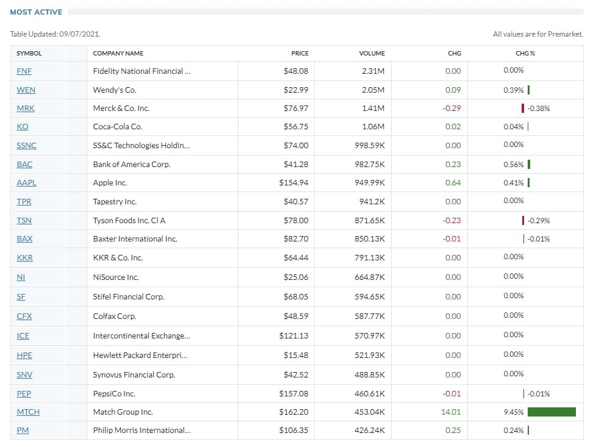Click the 9.45% change percent value

pos(514,412)
